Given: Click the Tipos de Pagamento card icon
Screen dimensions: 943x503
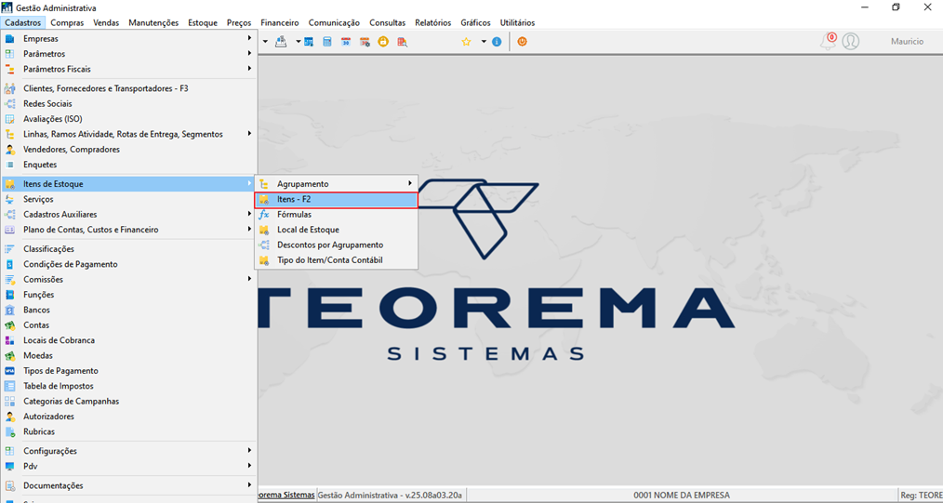Looking at the screenshot, I should coord(9,371).
